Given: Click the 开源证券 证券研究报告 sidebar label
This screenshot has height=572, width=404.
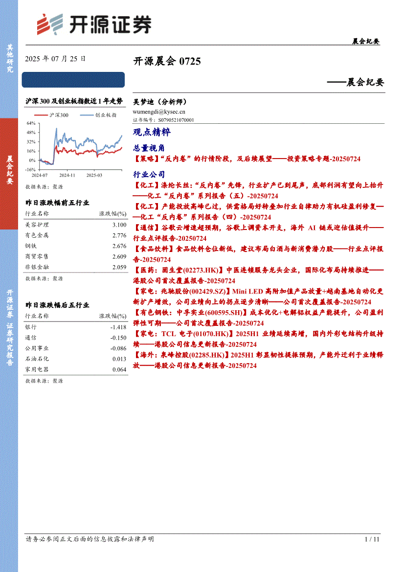Looking at the screenshot, I should [10, 327].
